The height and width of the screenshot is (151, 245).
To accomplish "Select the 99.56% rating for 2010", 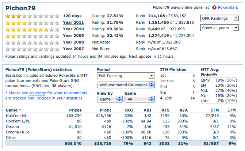I will point(115,29).
